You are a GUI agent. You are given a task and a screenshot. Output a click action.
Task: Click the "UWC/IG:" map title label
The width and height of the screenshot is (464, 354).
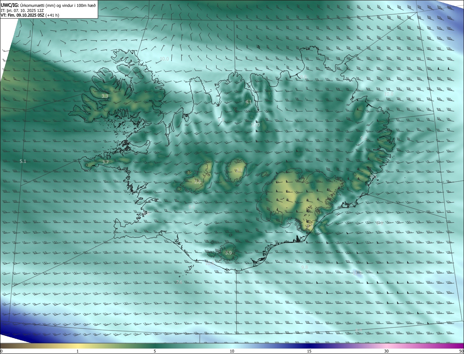tap(10, 5)
